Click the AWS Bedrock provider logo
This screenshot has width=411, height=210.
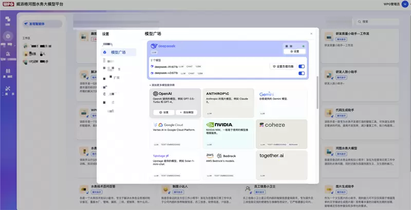pos(221,155)
